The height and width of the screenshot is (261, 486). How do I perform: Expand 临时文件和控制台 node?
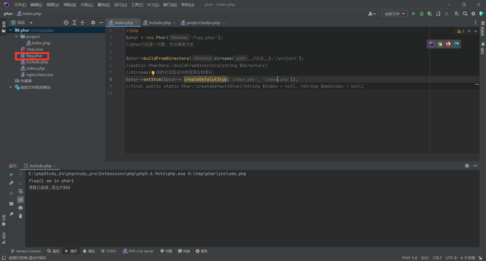[10, 87]
